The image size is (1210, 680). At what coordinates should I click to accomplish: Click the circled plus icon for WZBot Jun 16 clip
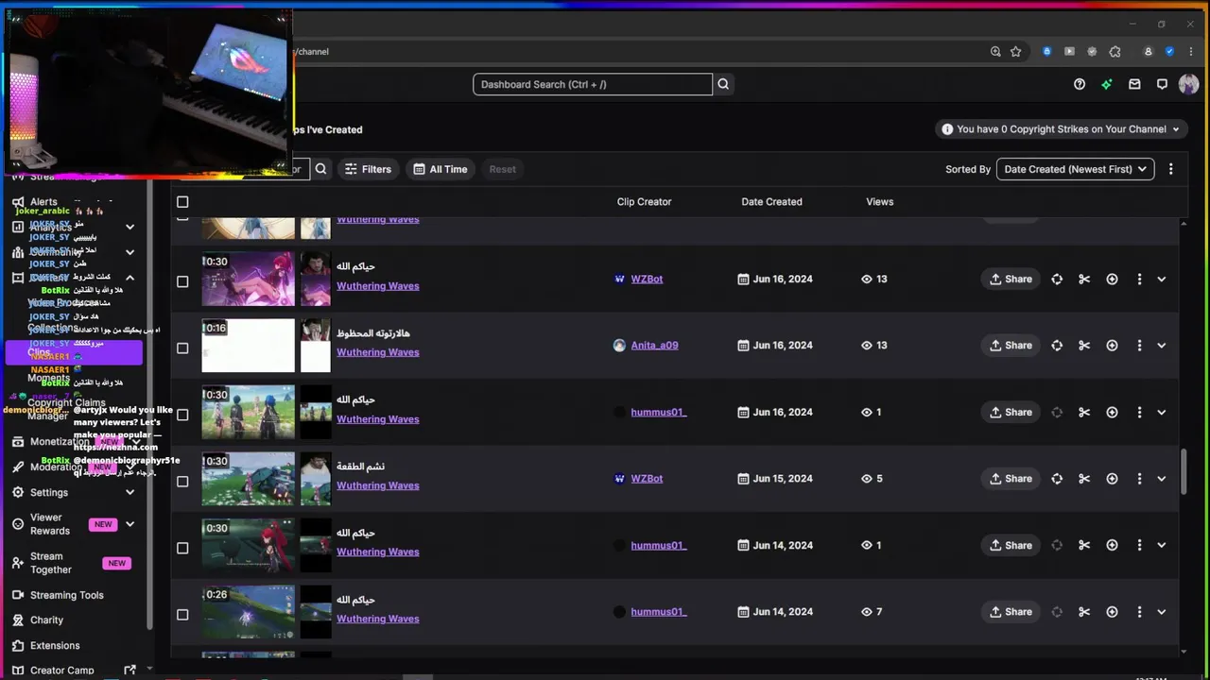pos(1112,279)
